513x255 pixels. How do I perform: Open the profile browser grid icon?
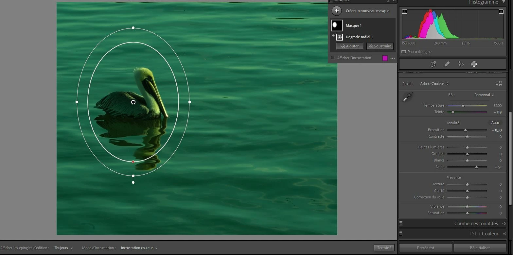pos(499,84)
